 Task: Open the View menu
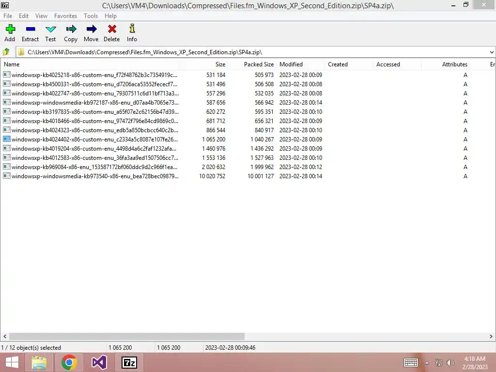pyautogui.click(x=42, y=16)
